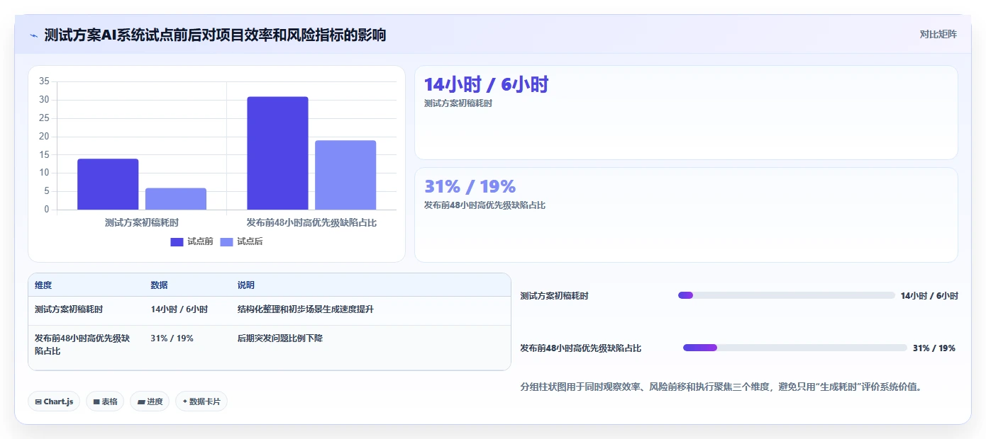
Task: Click table cell 31% / 19%
Action: coord(172,338)
